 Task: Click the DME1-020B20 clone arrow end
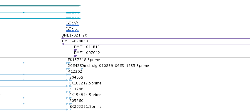pyautogui.click(x=63, y=44)
